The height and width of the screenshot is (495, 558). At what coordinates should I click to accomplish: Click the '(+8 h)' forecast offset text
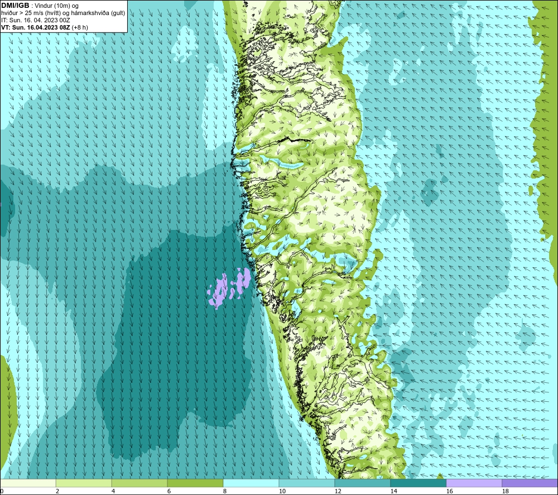[80, 27]
